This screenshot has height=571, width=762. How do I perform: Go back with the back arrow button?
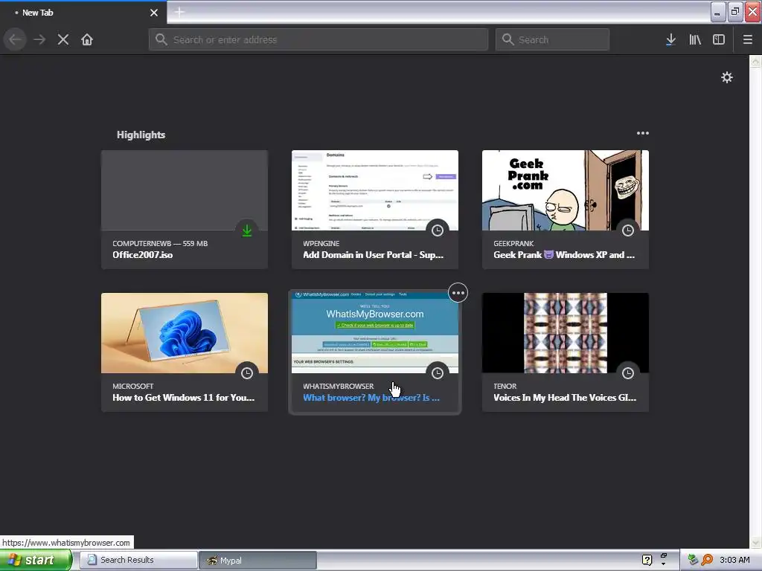[15, 40]
